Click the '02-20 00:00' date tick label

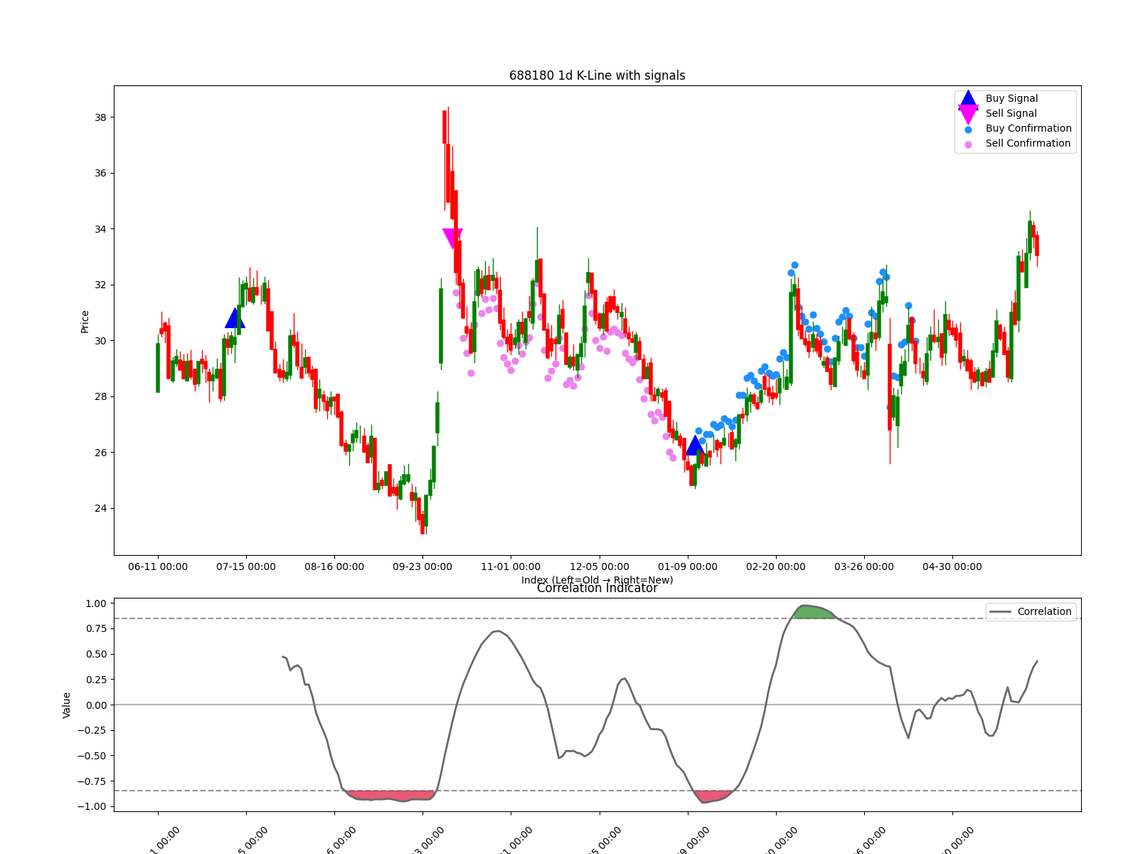click(x=776, y=566)
